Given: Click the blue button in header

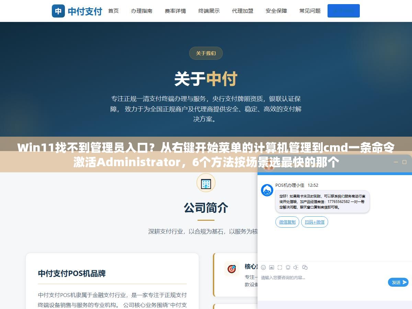Looking at the screenshot, I should coord(343,11).
